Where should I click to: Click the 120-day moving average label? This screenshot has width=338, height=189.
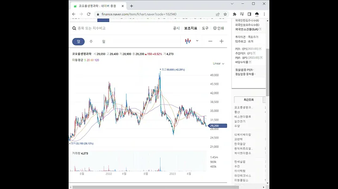[97, 60]
